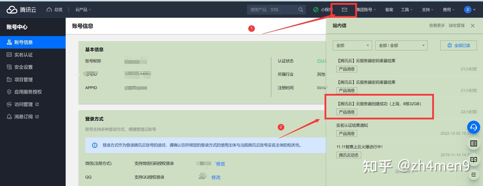
Task: Click the customer service headset icon
Action: point(474,127)
